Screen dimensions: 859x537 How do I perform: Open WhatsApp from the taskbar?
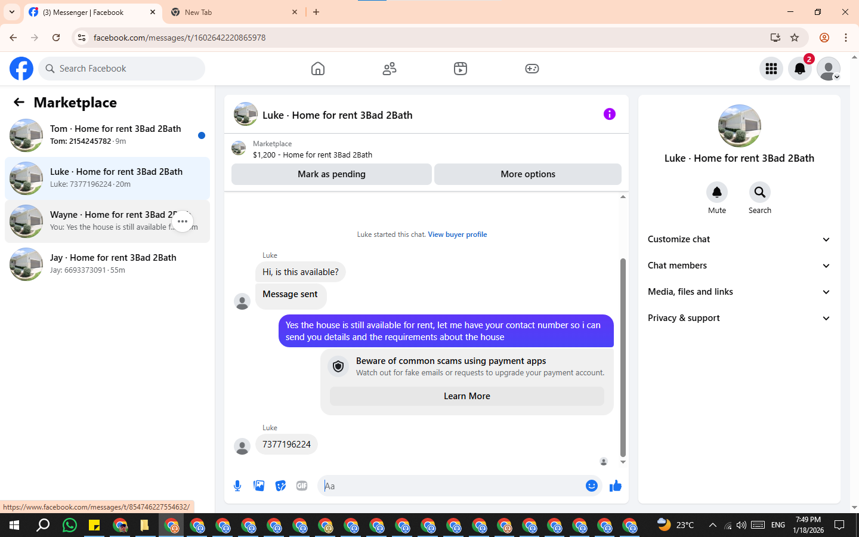coord(70,525)
